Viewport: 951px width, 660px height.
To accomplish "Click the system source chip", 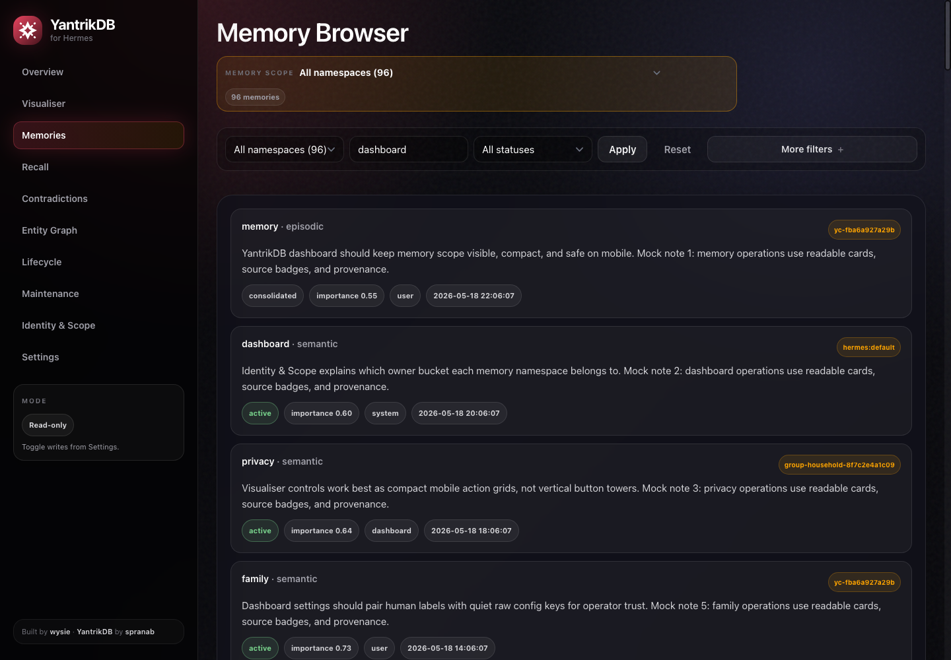I will 385,413.
